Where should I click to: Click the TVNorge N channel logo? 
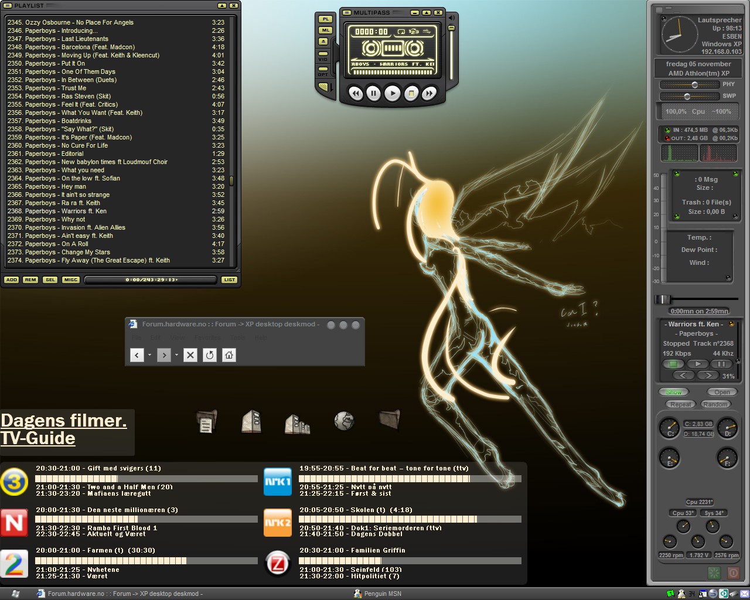point(14,523)
